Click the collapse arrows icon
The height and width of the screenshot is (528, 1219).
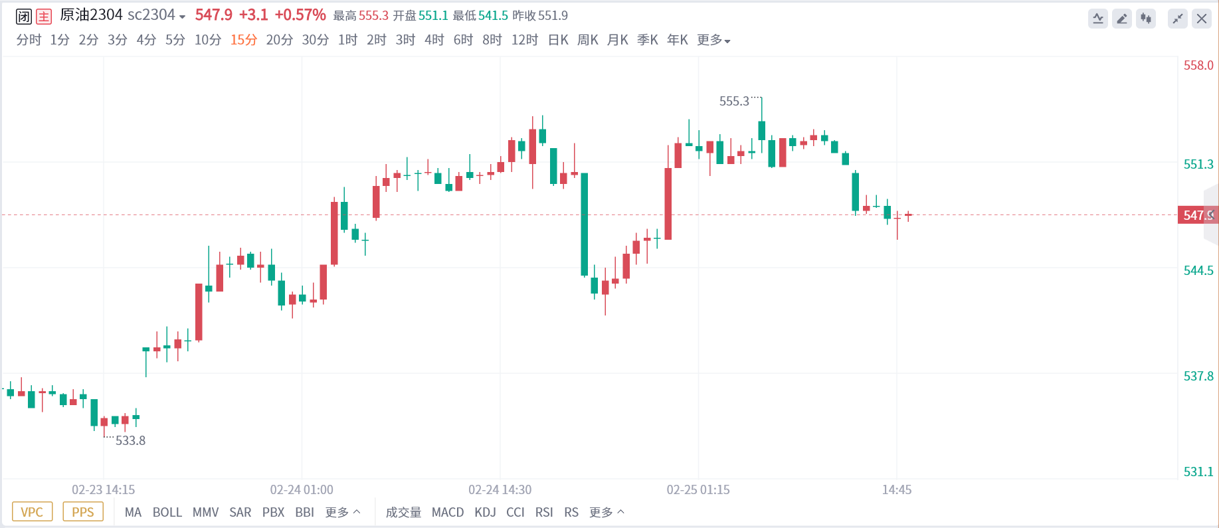[1178, 19]
